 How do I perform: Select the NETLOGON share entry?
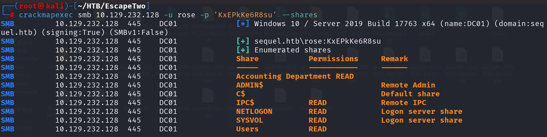(254, 111)
